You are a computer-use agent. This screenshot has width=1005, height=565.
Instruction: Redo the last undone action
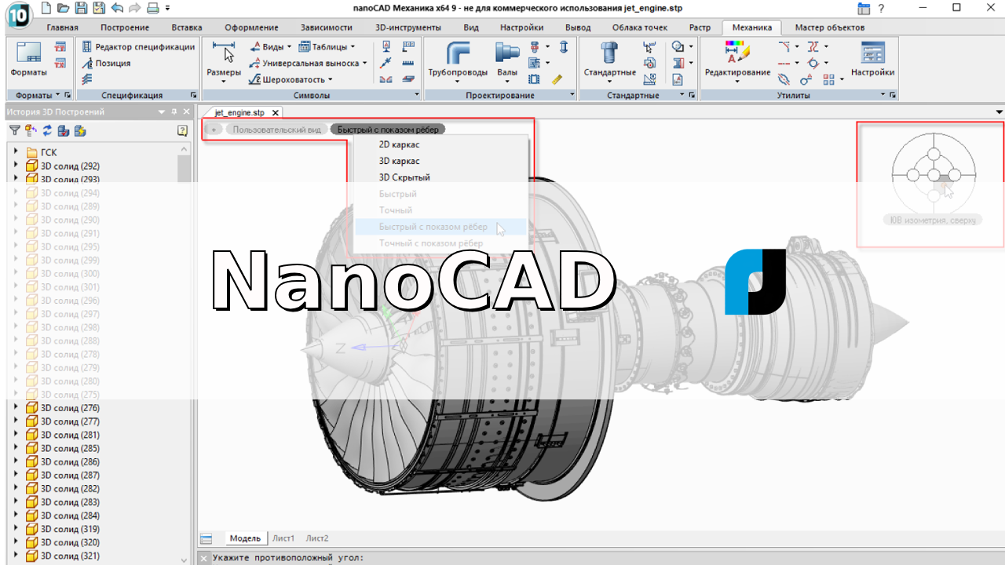(134, 8)
